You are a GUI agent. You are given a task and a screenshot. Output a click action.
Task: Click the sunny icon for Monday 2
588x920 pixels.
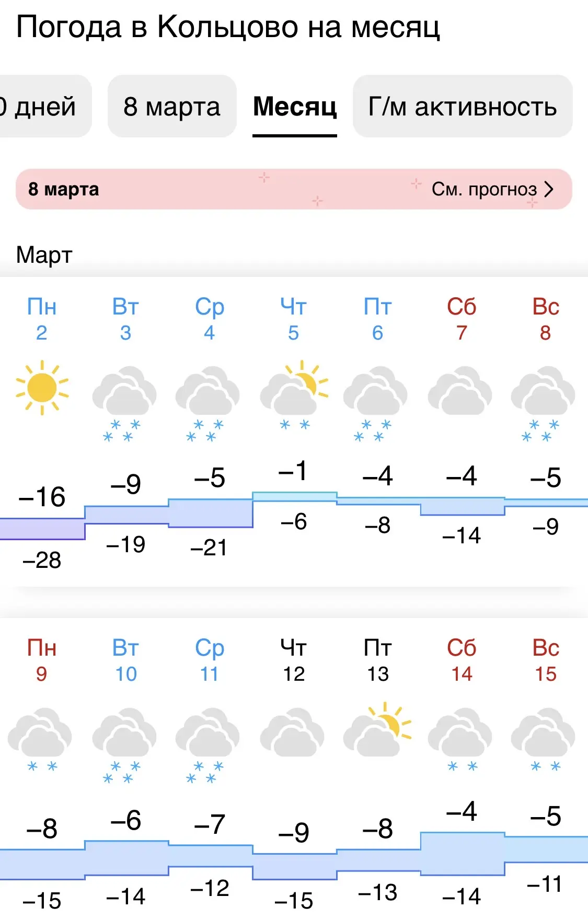(x=42, y=388)
